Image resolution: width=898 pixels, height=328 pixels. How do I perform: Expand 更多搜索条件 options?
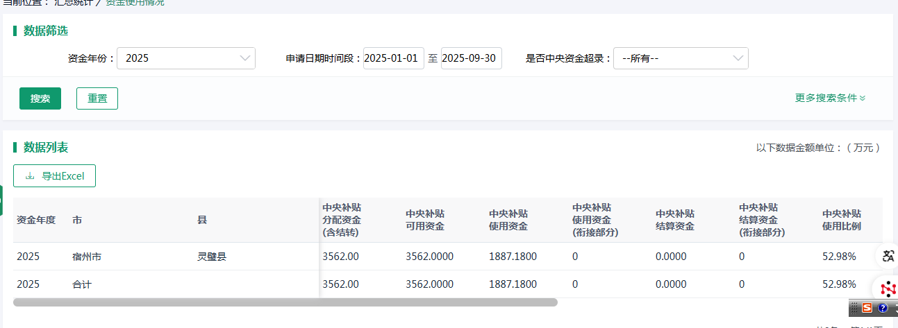pyautogui.click(x=830, y=98)
